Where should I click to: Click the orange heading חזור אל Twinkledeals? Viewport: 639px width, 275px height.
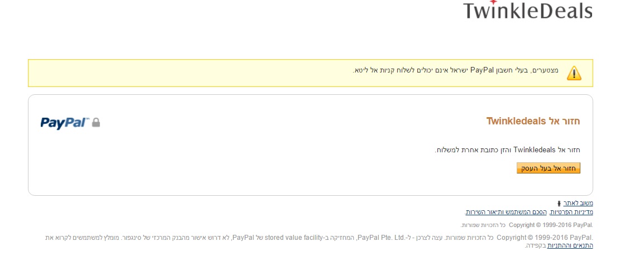(533, 121)
